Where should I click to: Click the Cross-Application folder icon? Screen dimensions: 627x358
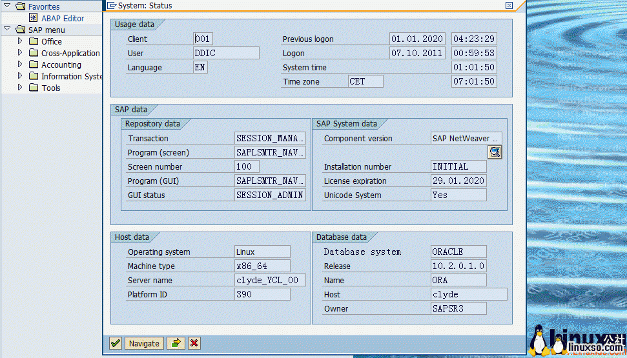coord(34,53)
